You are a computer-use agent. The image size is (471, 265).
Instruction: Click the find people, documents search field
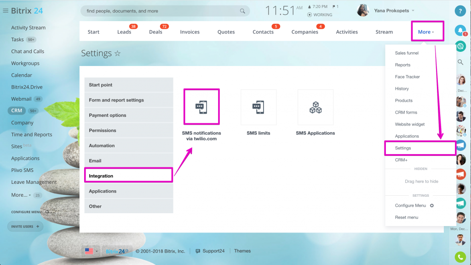[x=165, y=11]
